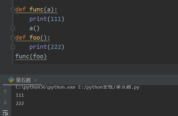Viewport: 178px width, 116px height.
Task: Switch to the 第五题 run tab
Action: coord(23,80)
